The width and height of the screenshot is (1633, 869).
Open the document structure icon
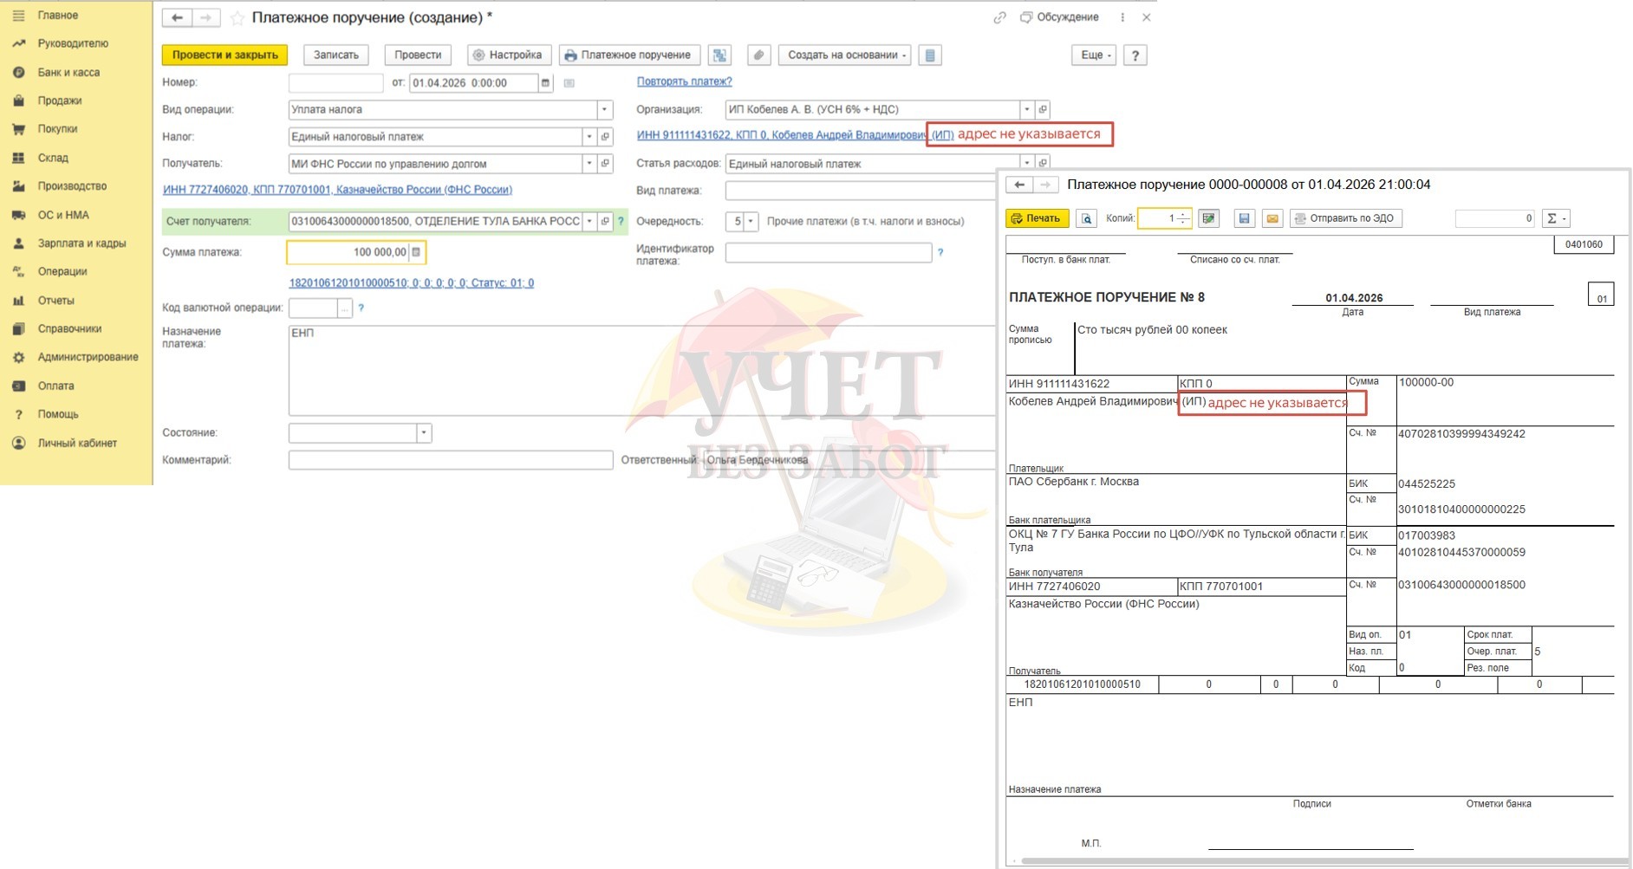click(719, 55)
